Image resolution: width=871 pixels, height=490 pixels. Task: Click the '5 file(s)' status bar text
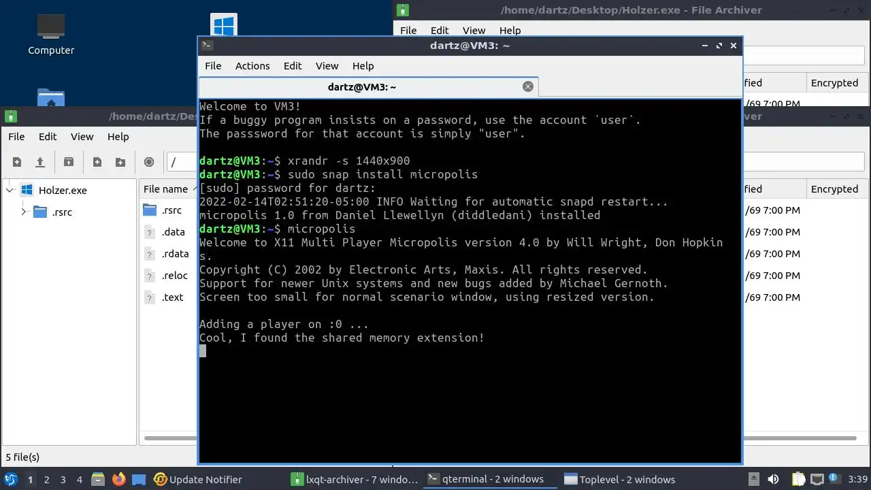[x=22, y=457]
